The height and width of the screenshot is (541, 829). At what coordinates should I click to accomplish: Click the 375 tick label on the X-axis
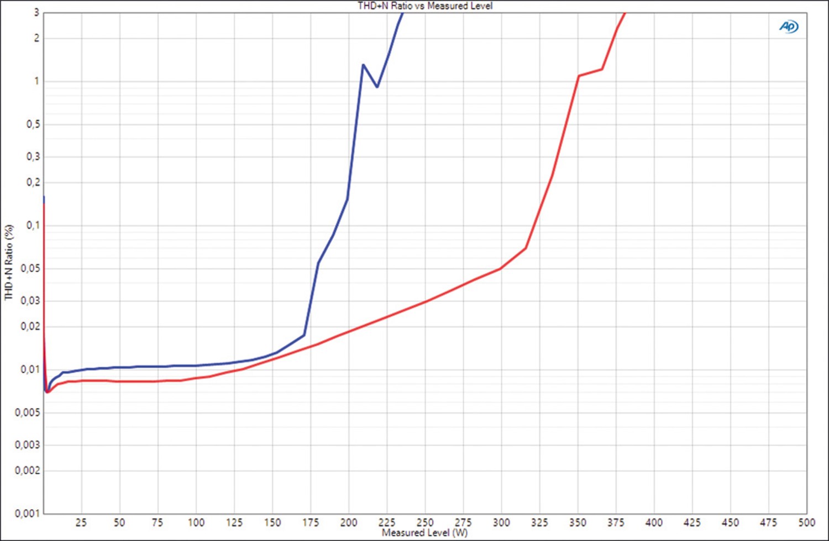coord(616,522)
